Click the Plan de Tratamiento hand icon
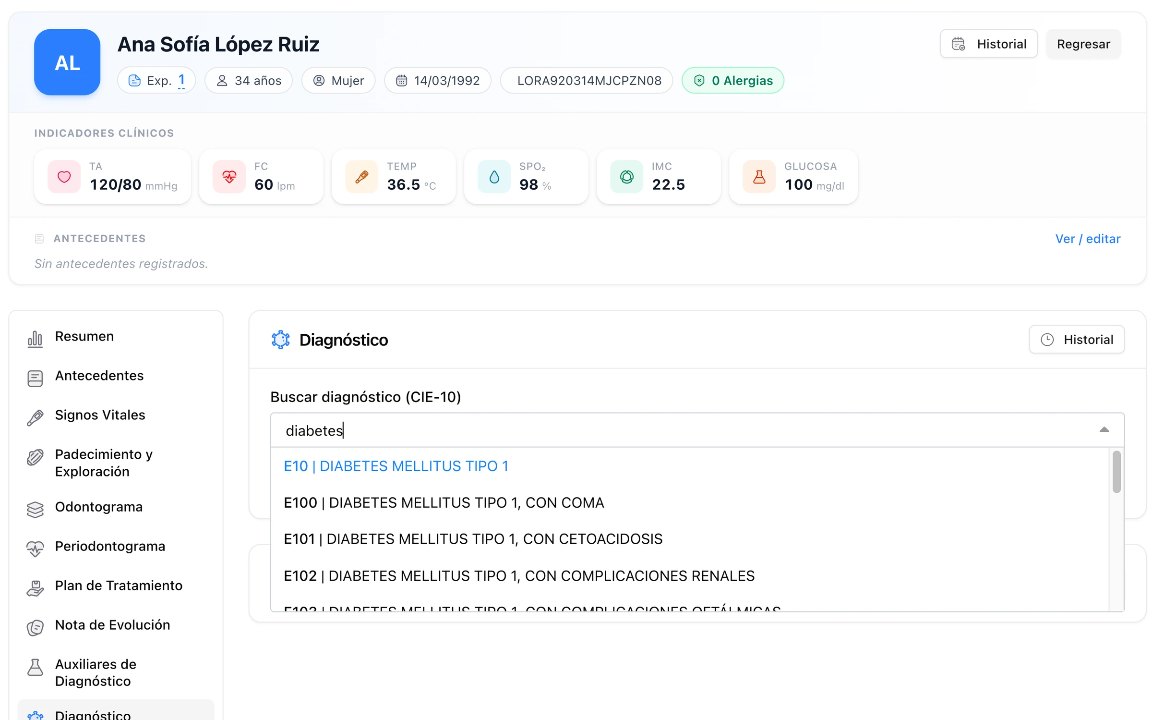 [x=35, y=588]
